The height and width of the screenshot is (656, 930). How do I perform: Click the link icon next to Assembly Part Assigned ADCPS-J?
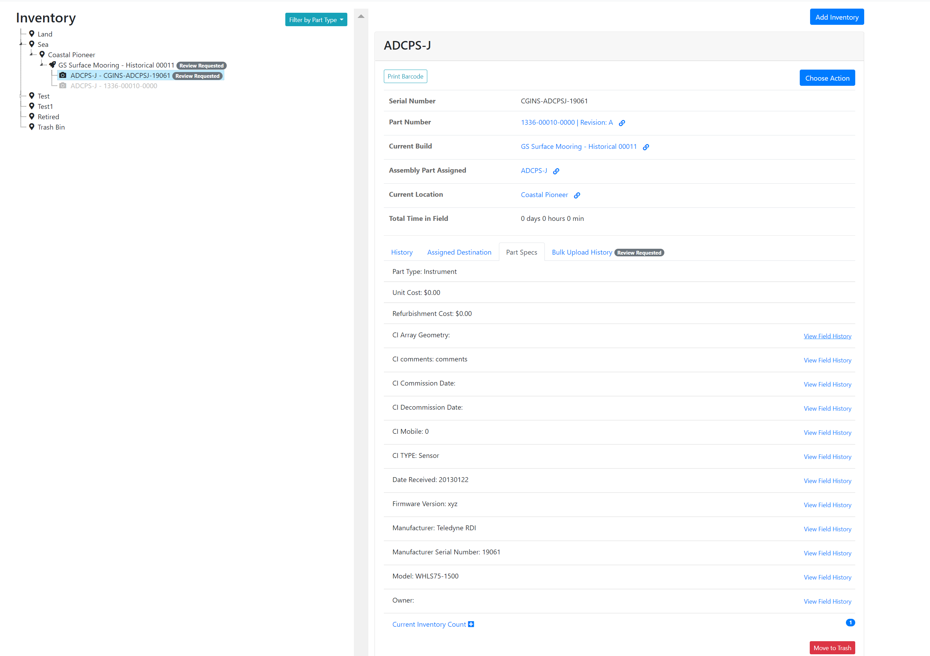pyautogui.click(x=556, y=171)
